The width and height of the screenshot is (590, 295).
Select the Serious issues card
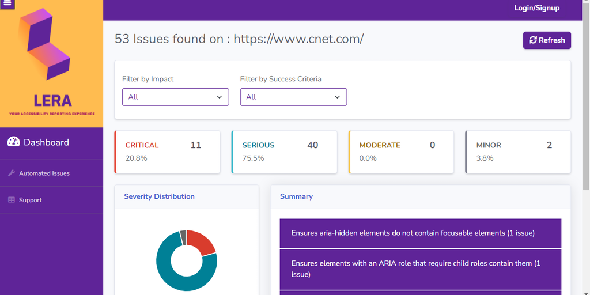click(284, 152)
